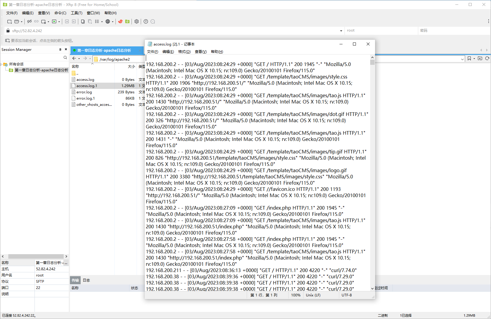491x319 pixels.
Task: Open the 工具(T) menu in Xftp
Action: point(76,13)
